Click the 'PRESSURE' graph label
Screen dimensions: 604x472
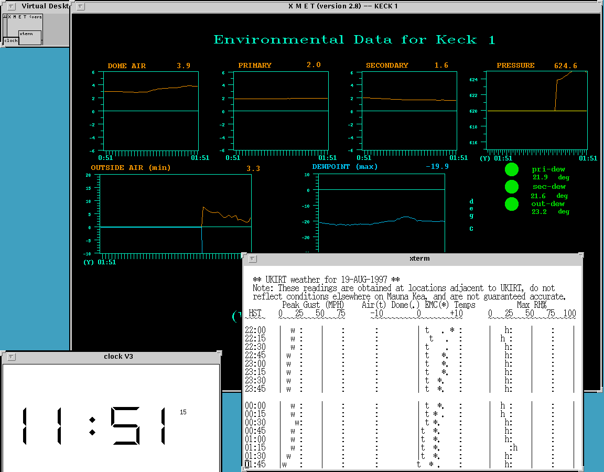[515, 66]
